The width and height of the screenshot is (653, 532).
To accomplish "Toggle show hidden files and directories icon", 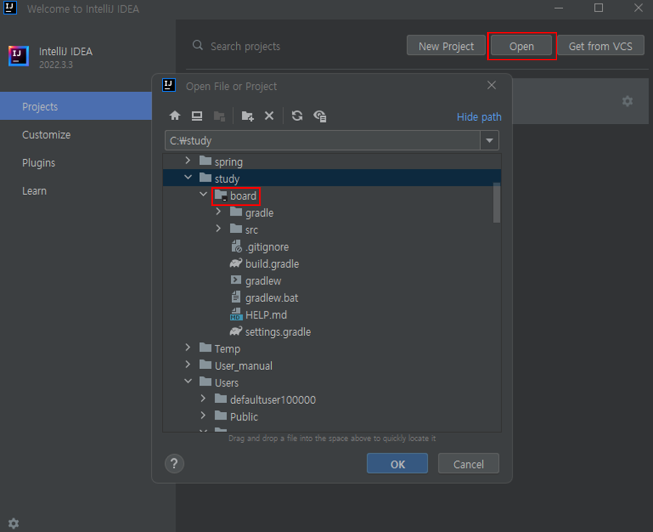I will pos(319,116).
